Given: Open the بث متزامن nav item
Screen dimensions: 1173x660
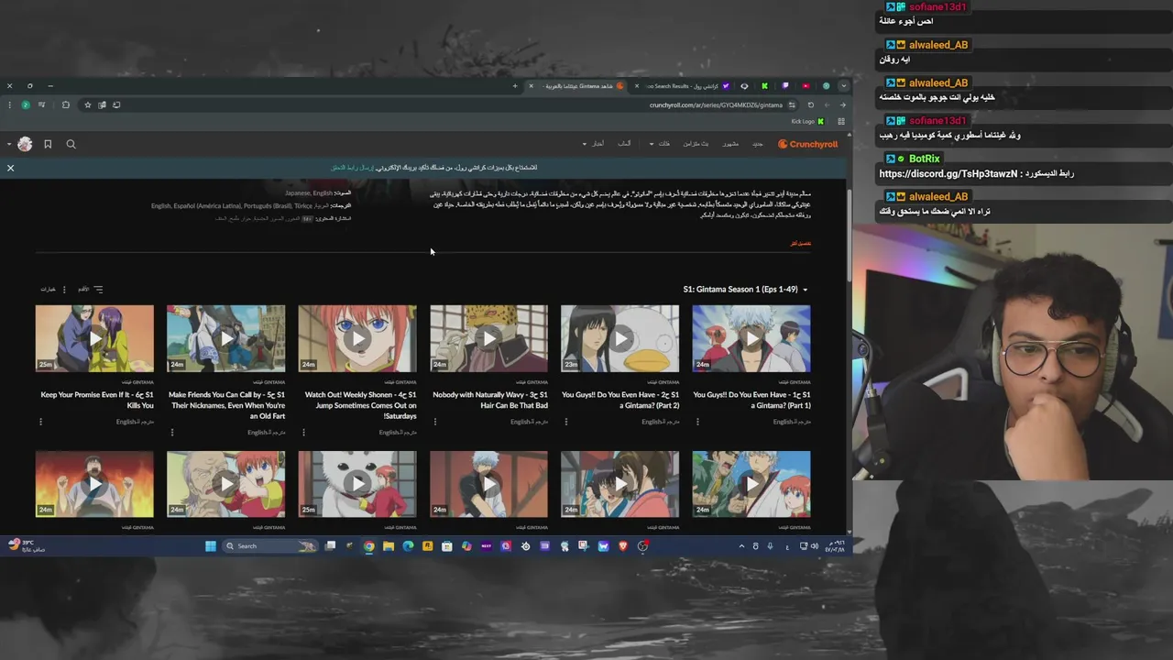Looking at the screenshot, I should 696,144.
